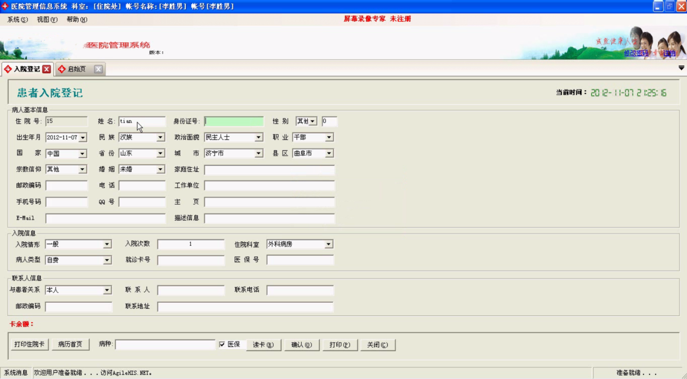Image resolution: width=687 pixels, height=379 pixels.
Task: Open the 病人类型 dropdown
Action: [107, 261]
